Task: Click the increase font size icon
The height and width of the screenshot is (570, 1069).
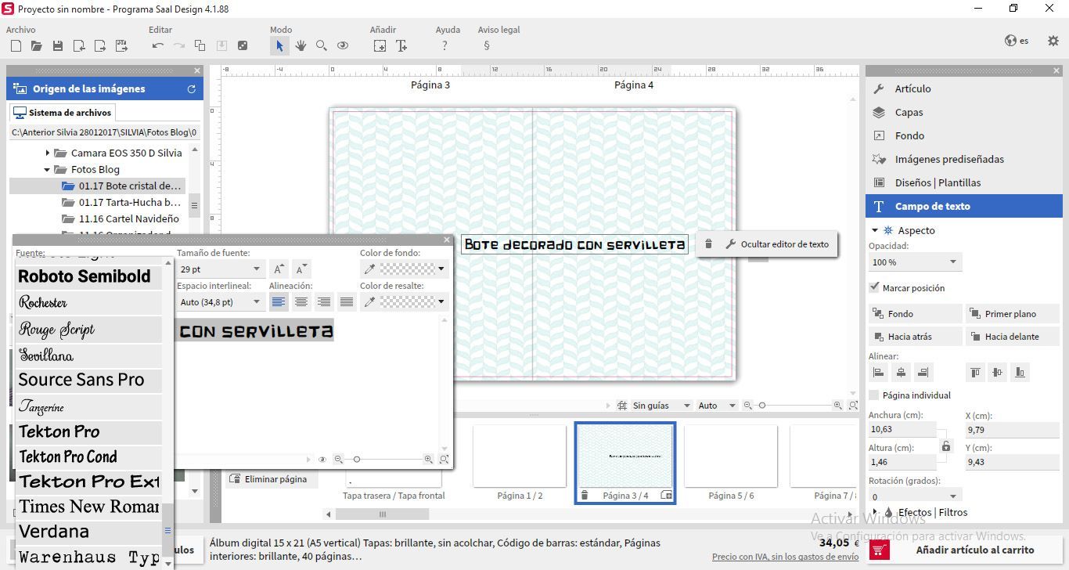Action: (x=279, y=269)
